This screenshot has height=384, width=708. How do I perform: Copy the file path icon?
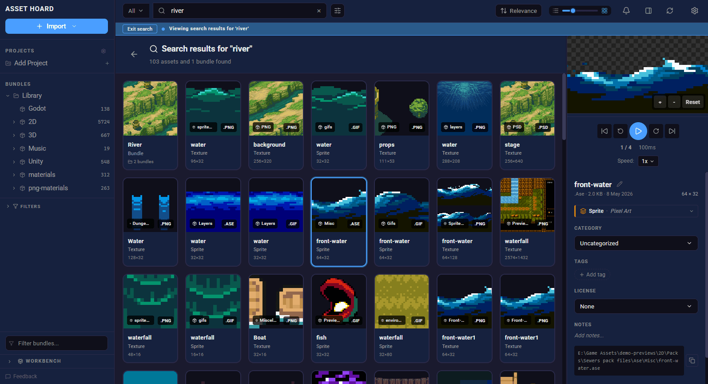692,360
